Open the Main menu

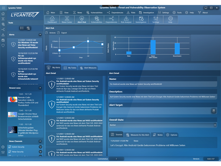pyautogui.click(x=51, y=12)
